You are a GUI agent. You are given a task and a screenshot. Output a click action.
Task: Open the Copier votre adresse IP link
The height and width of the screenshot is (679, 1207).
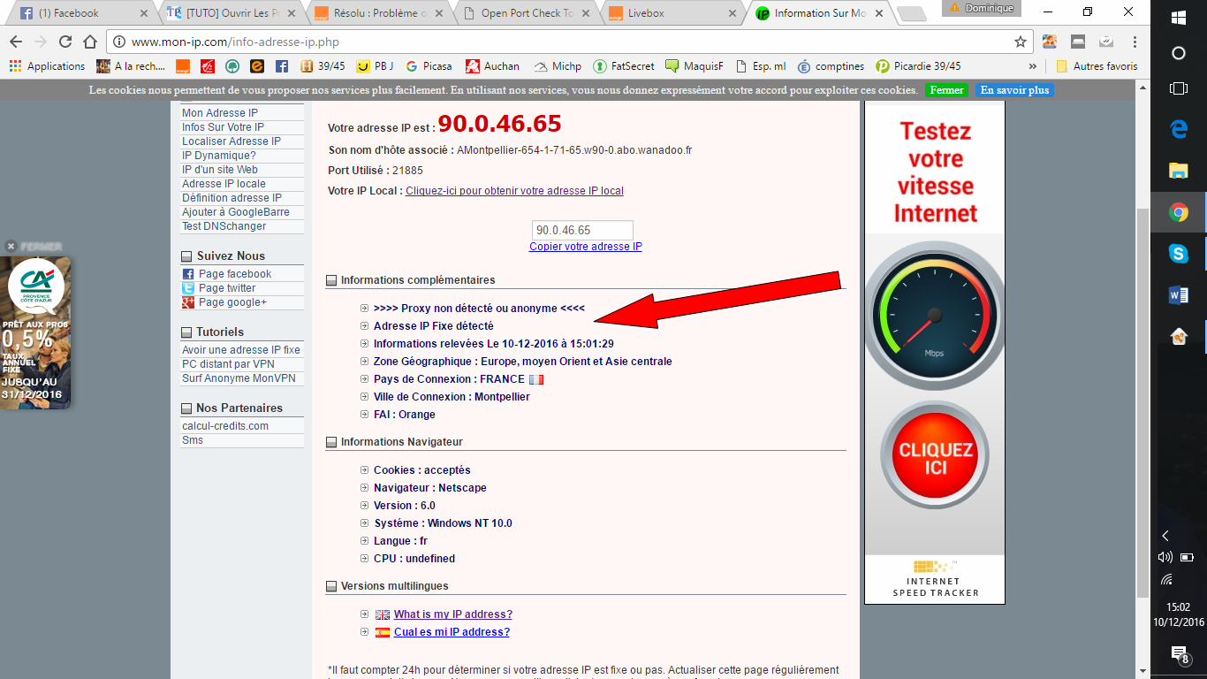point(585,247)
